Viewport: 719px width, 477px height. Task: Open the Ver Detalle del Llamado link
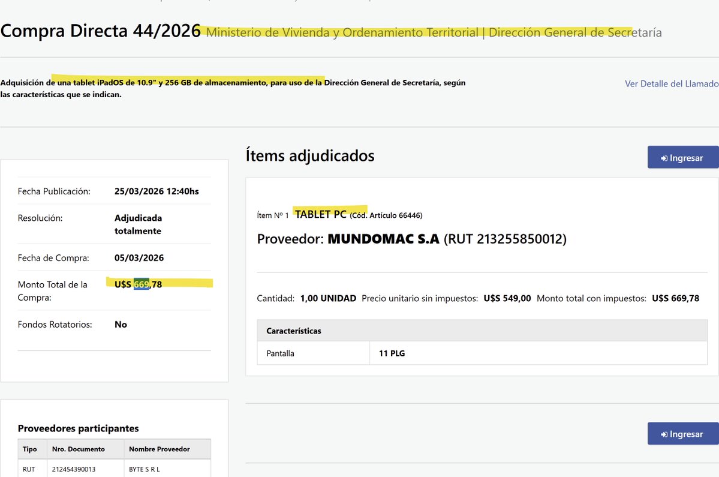click(x=671, y=83)
